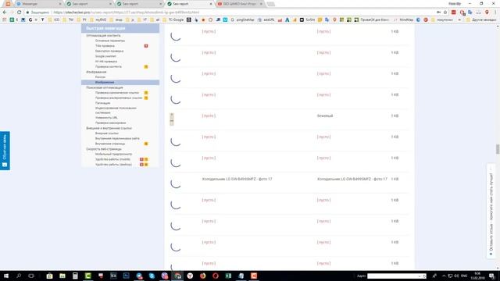Screen dimensions: 500x281
Task: Select Favicon item in sidebar
Action: [100, 77]
